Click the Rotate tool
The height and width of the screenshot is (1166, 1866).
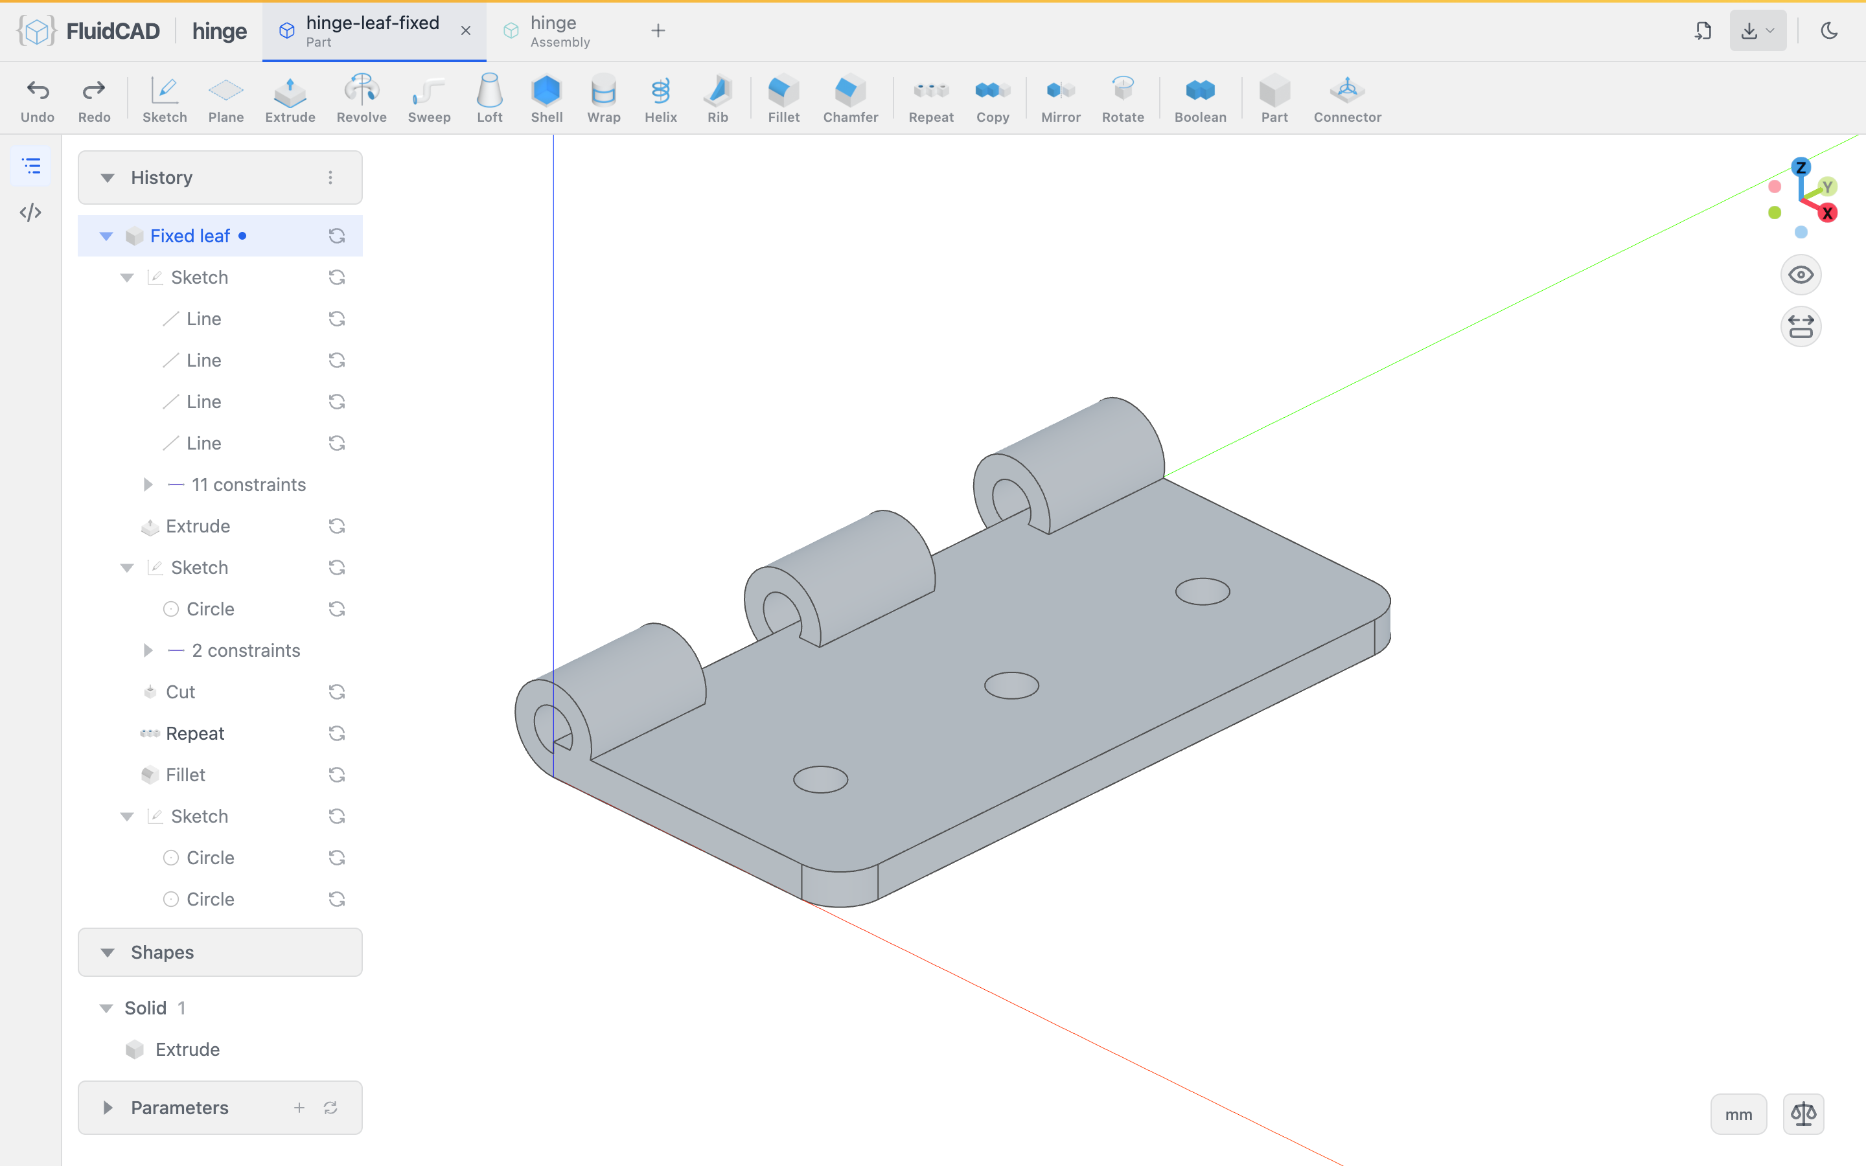coord(1123,98)
